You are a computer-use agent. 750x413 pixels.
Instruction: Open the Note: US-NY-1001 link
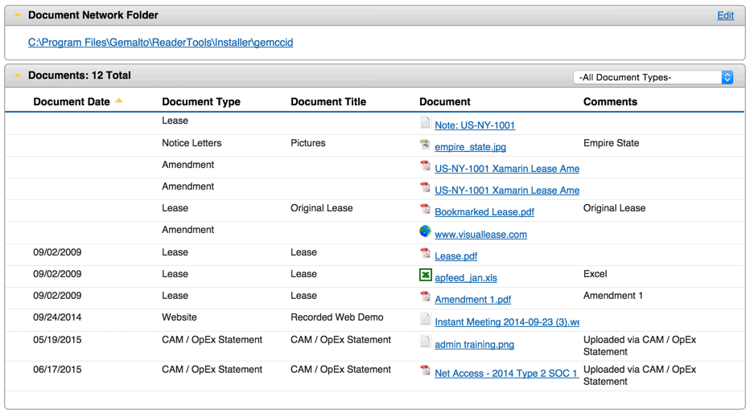point(475,125)
